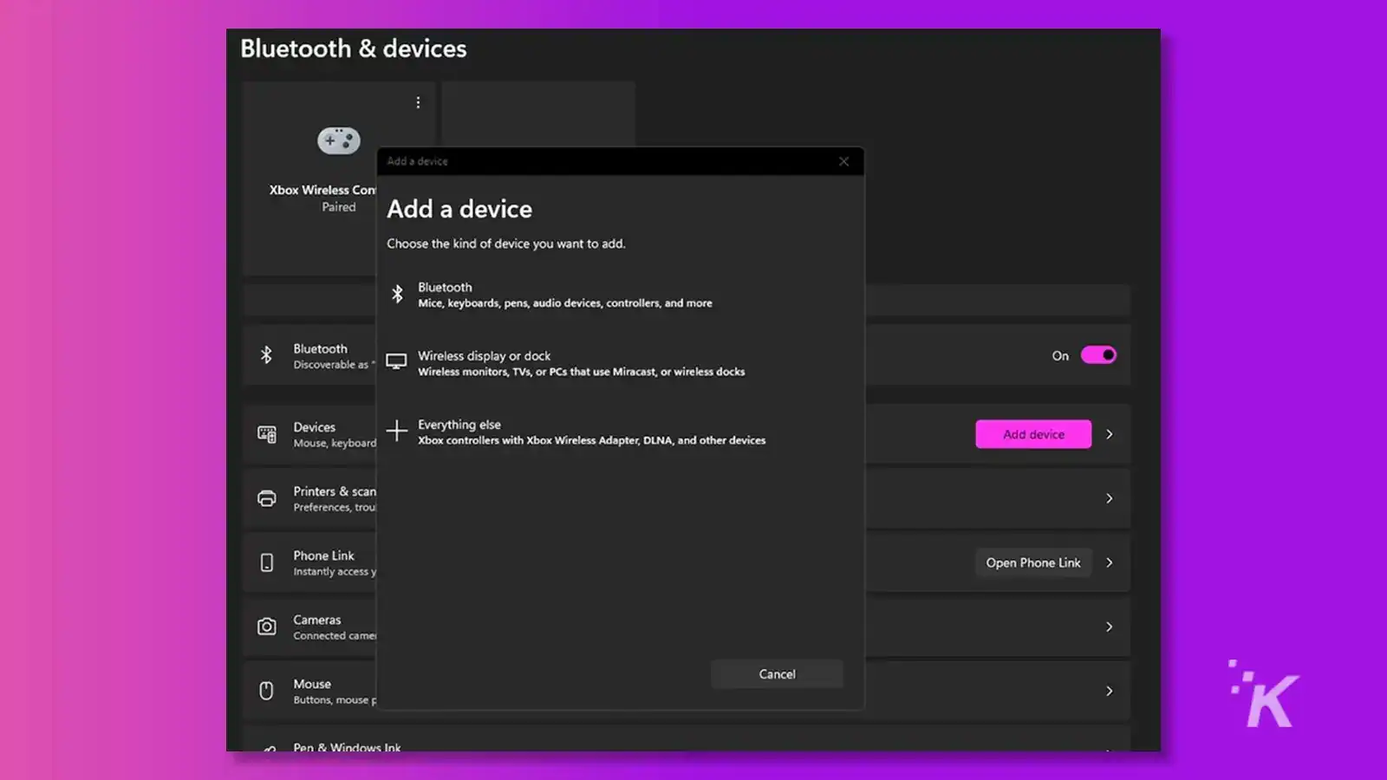The height and width of the screenshot is (780, 1387).
Task: Open the Phone Link row label
Action: pyautogui.click(x=323, y=556)
